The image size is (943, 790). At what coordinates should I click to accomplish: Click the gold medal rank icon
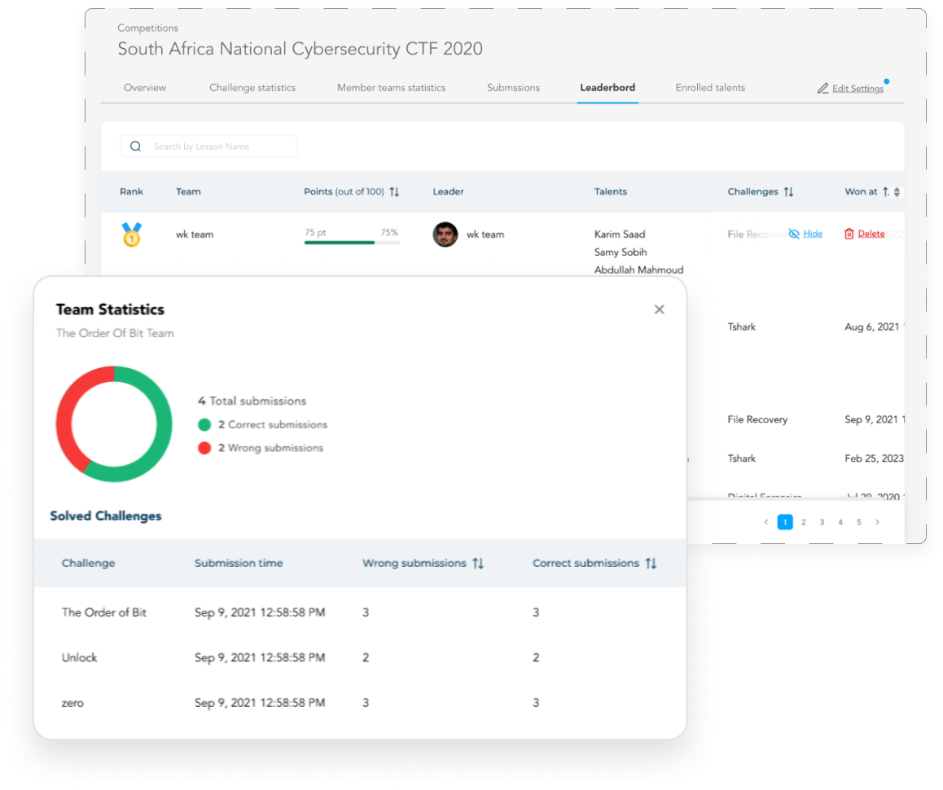pos(131,235)
